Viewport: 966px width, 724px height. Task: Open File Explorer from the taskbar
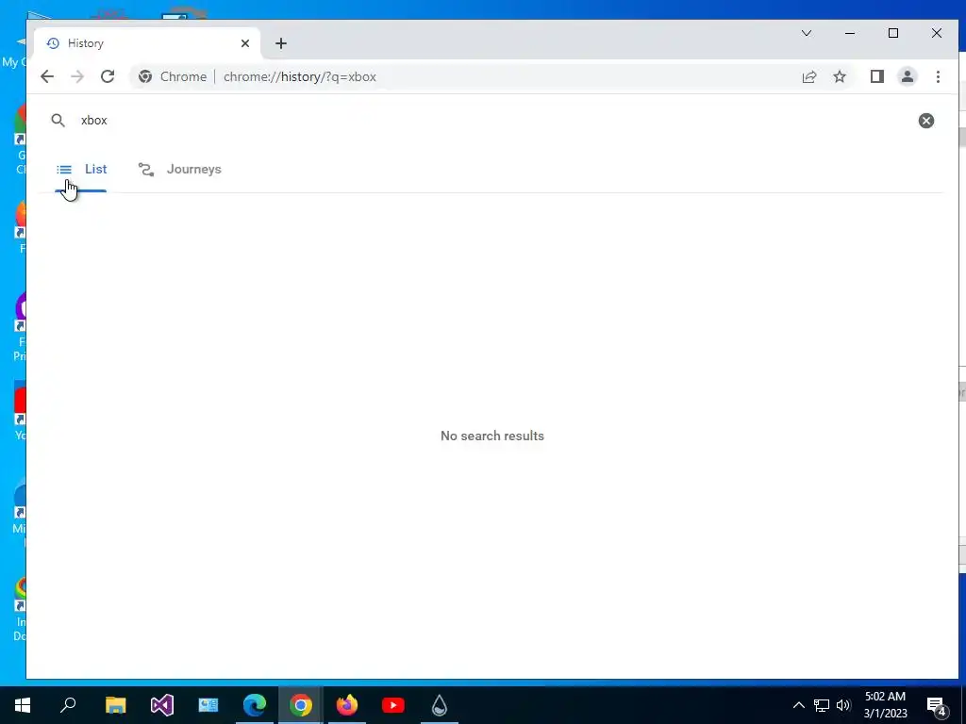tap(115, 705)
